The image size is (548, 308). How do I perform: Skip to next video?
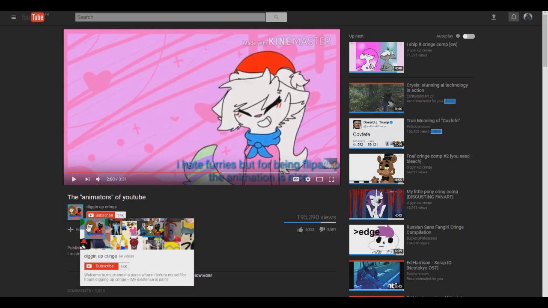click(x=87, y=179)
